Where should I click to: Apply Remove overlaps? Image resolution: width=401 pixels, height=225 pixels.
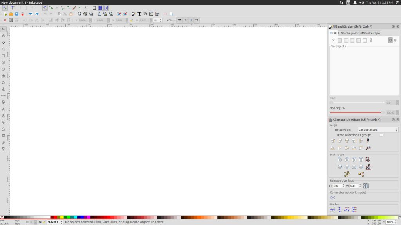(x=366, y=186)
